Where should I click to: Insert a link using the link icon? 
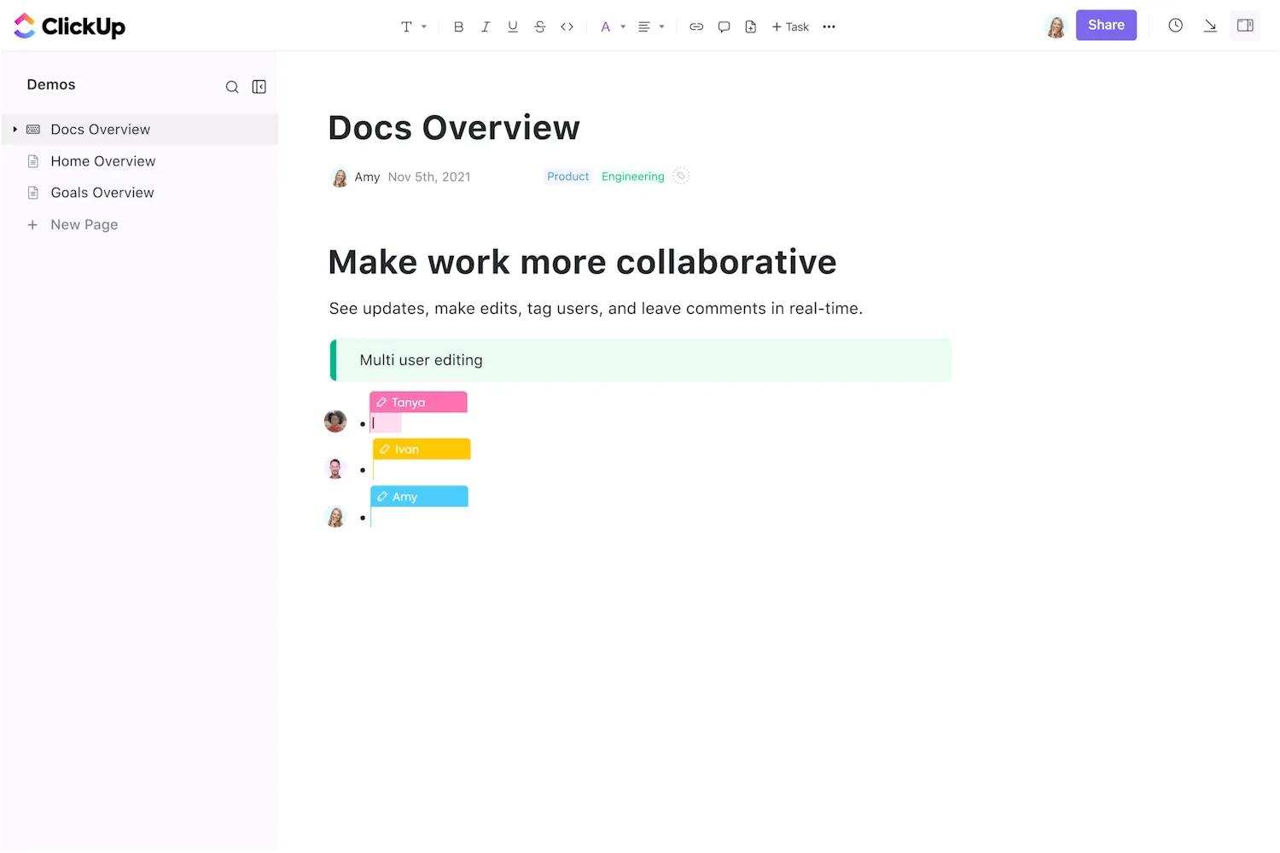point(696,26)
